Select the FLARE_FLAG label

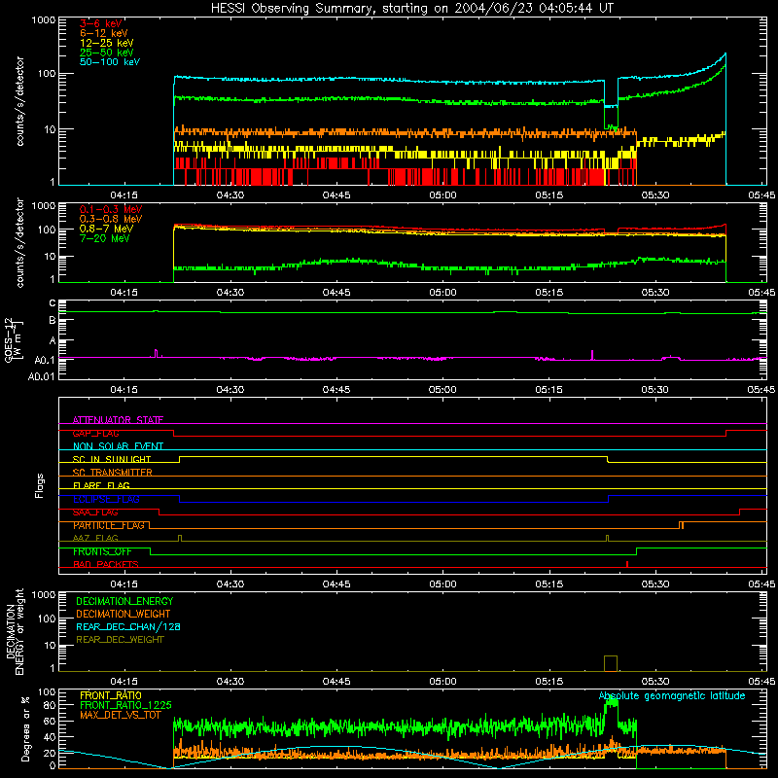point(101,485)
